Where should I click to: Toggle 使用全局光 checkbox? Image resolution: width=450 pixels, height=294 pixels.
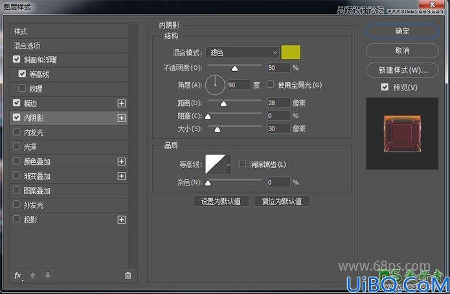click(x=271, y=85)
